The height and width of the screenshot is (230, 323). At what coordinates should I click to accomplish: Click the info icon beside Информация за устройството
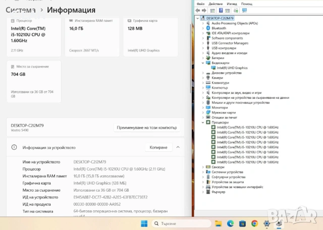[14, 147]
